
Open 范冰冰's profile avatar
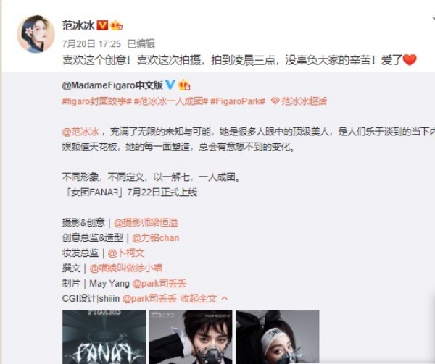(x=36, y=34)
